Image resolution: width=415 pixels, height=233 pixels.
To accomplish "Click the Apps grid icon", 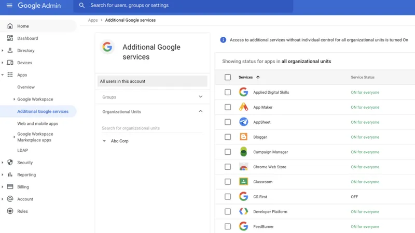I will tap(10, 75).
